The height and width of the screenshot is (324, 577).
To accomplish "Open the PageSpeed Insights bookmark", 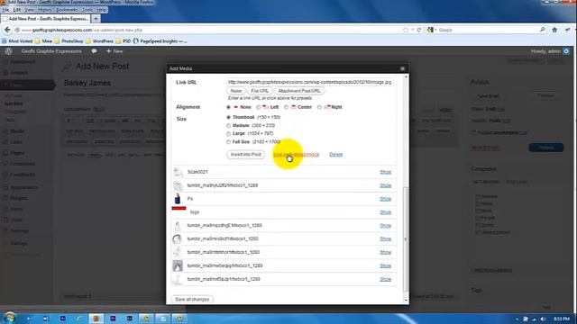I will [160, 41].
